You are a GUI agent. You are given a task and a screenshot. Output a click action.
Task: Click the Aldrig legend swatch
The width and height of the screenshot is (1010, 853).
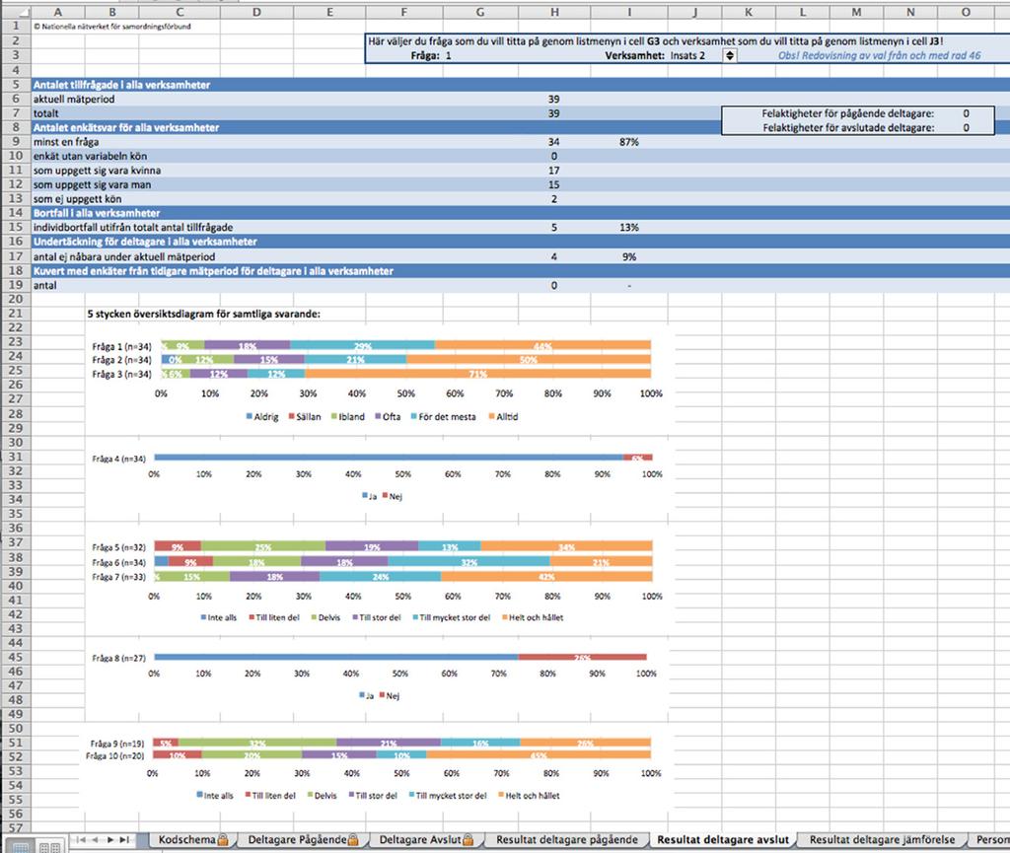tap(250, 417)
